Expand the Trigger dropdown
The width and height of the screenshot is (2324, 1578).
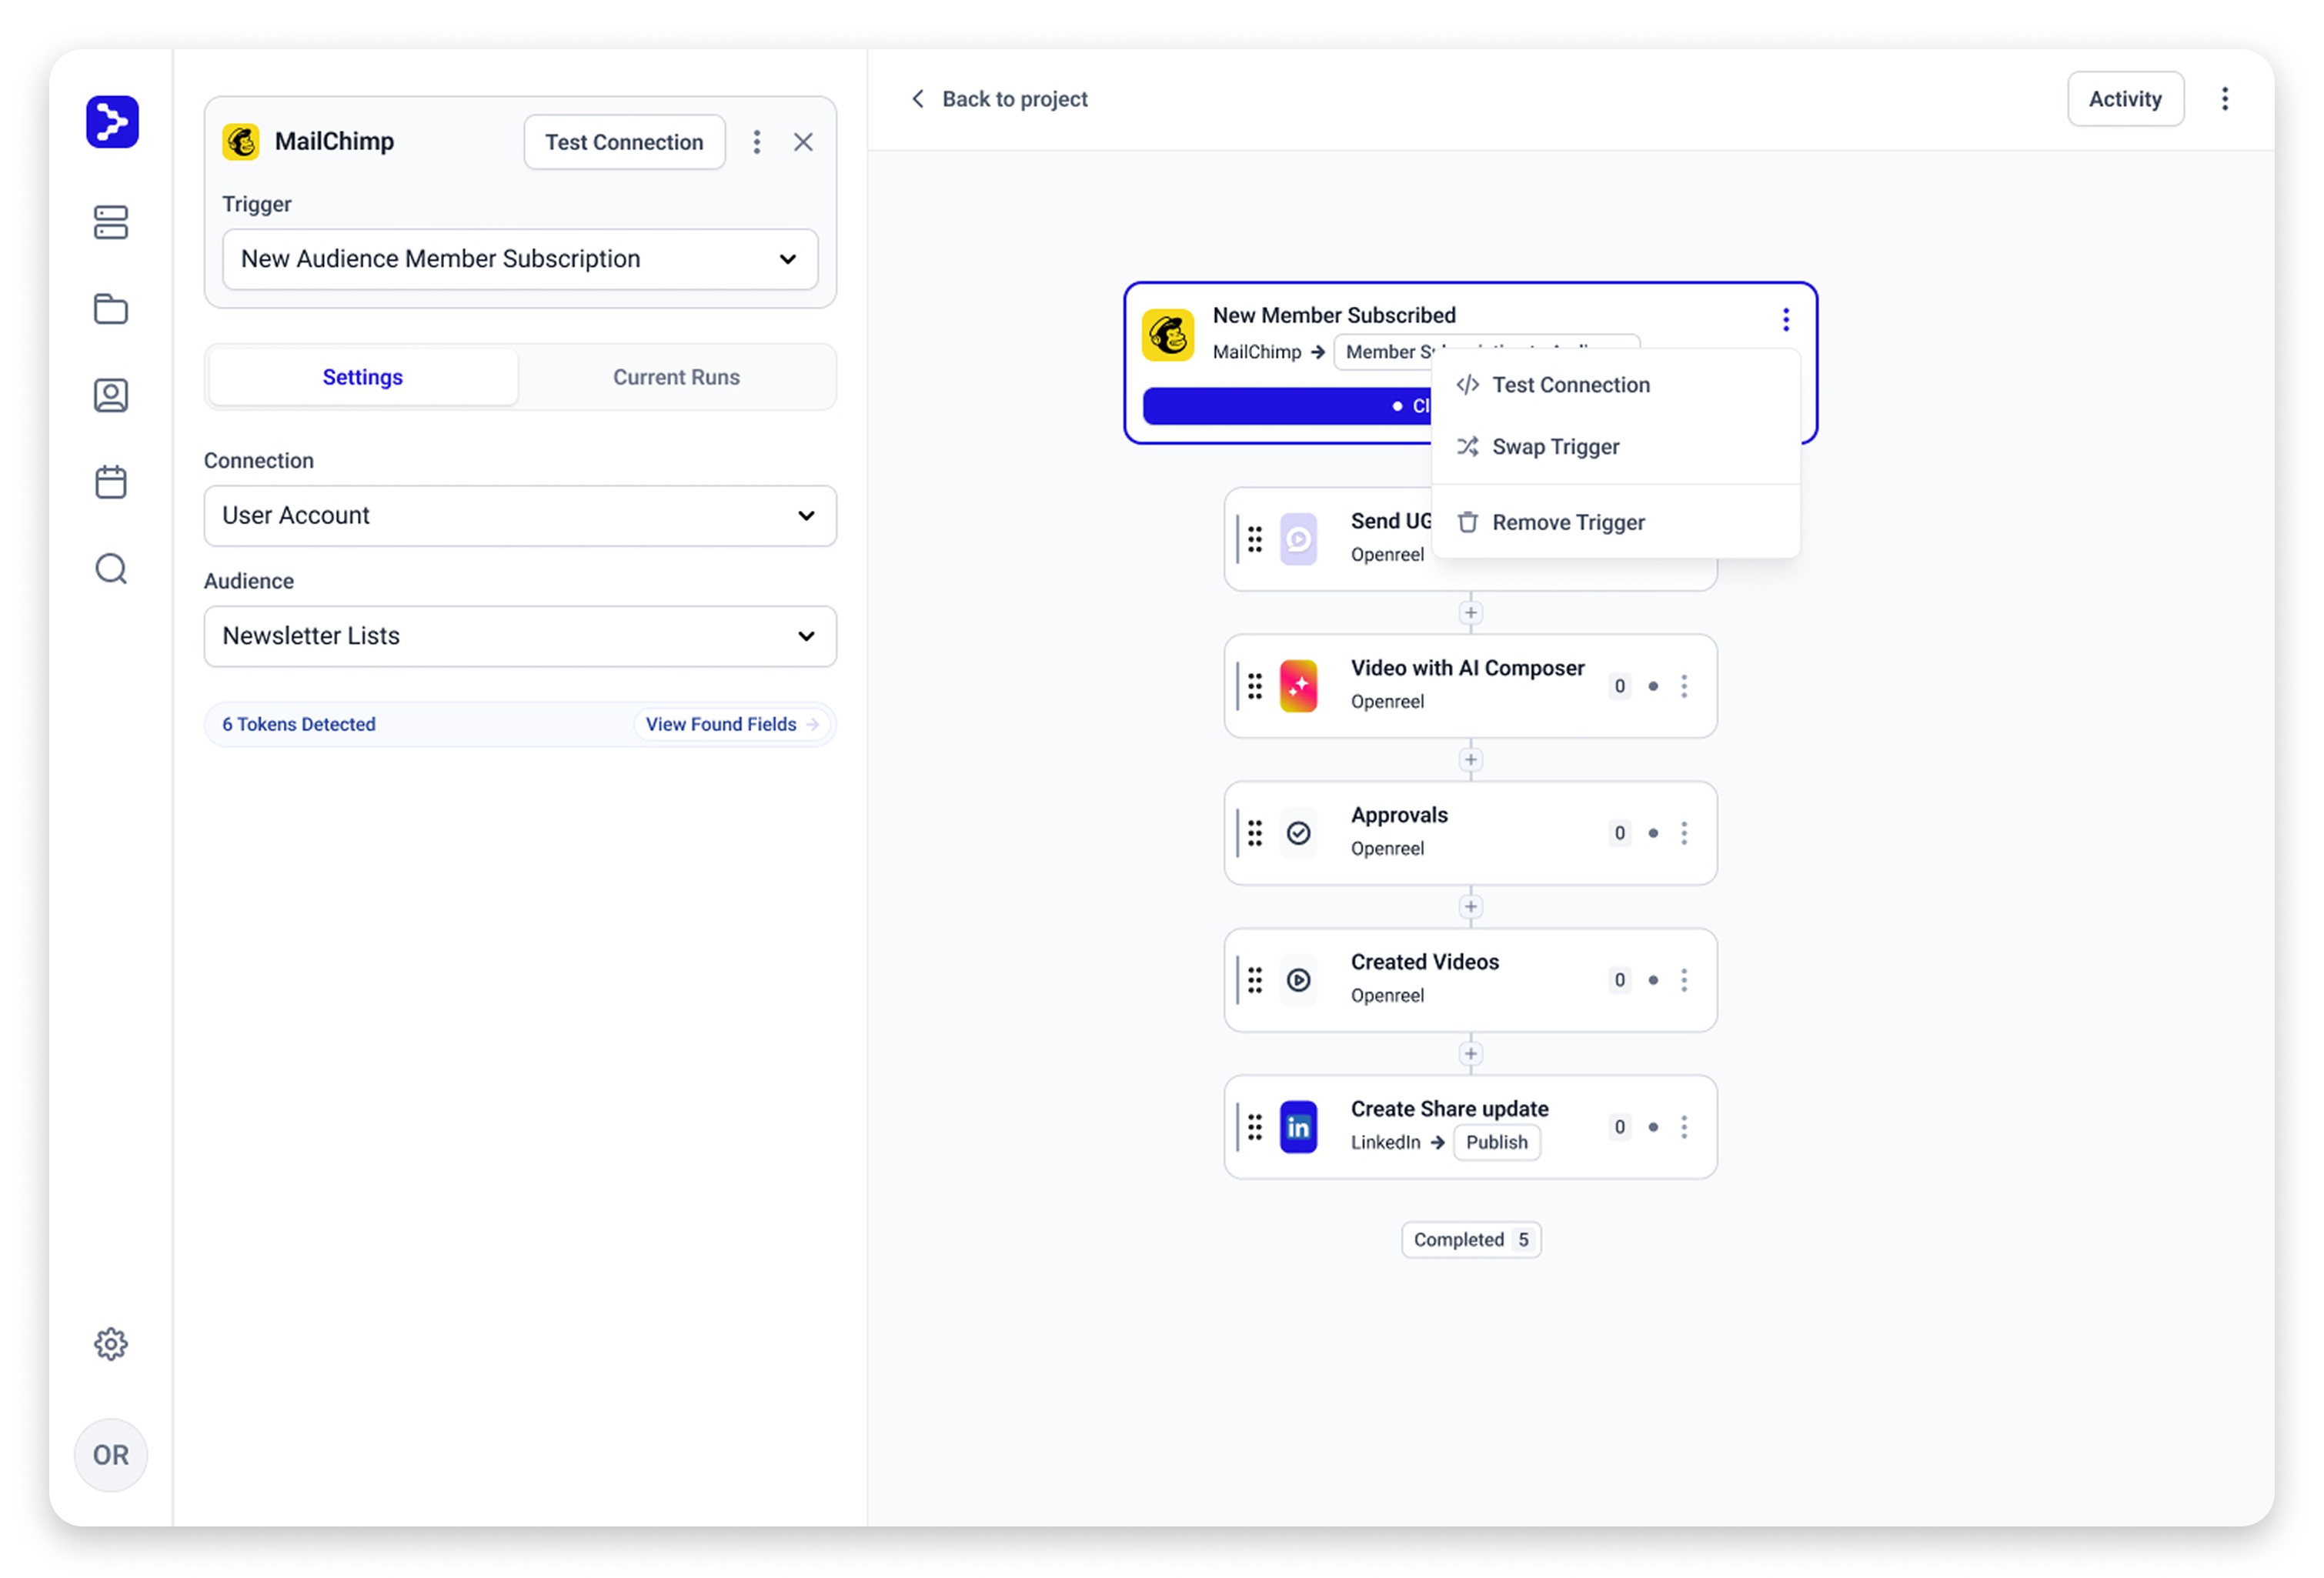520,259
